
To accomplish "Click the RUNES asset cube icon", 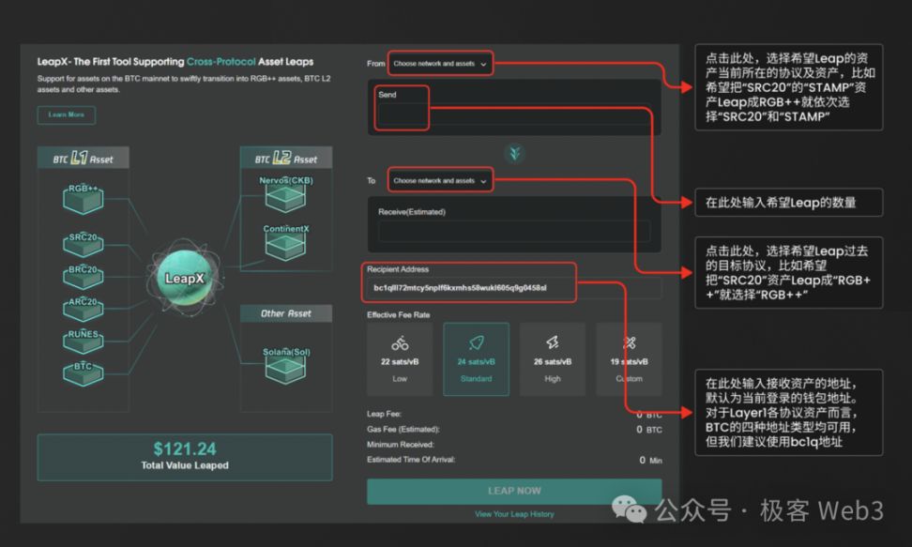I will [84, 342].
